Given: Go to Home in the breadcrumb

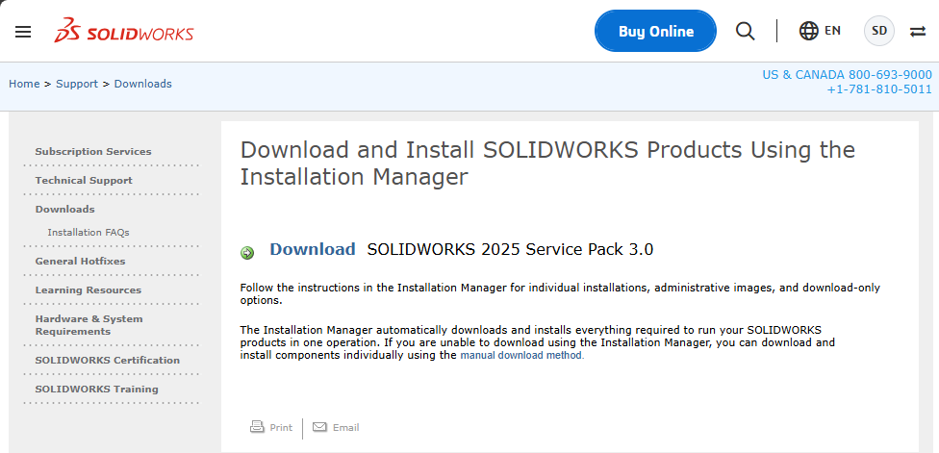Looking at the screenshot, I should (x=24, y=84).
